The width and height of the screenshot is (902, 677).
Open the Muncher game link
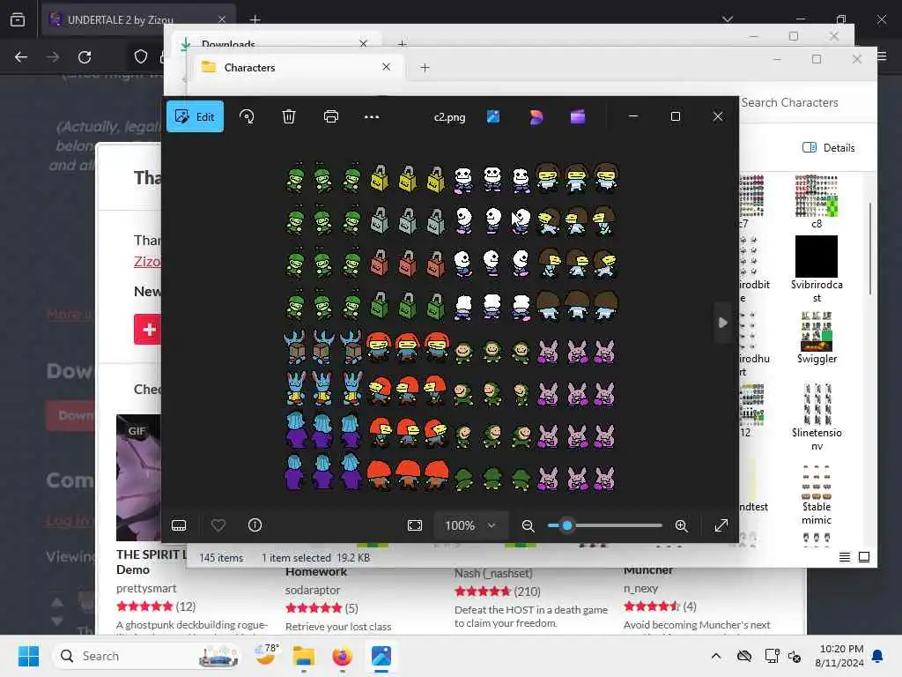(x=648, y=570)
